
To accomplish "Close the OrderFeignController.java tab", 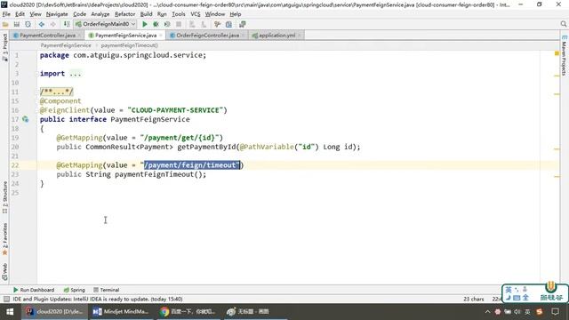I will 243,36.
